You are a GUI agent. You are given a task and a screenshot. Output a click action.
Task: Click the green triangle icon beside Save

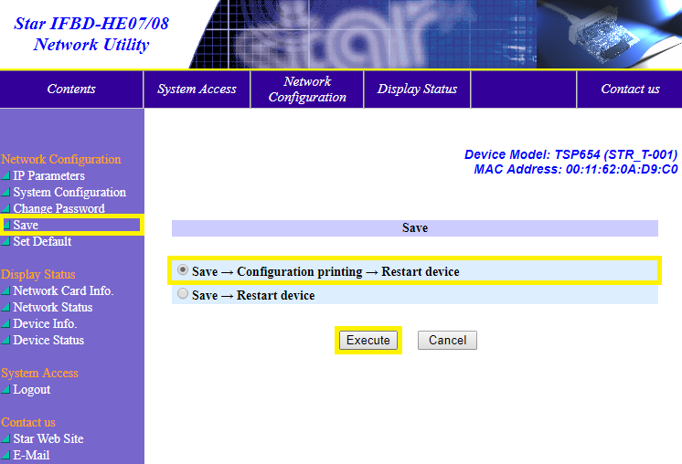coord(6,225)
